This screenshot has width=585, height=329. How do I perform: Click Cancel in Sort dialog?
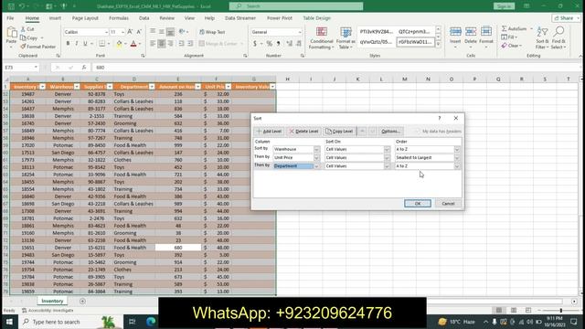[x=448, y=204]
